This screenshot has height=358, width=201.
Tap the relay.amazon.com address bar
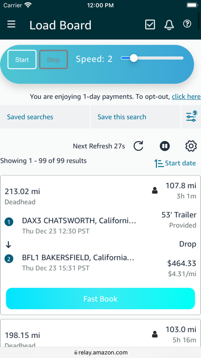tap(100, 352)
